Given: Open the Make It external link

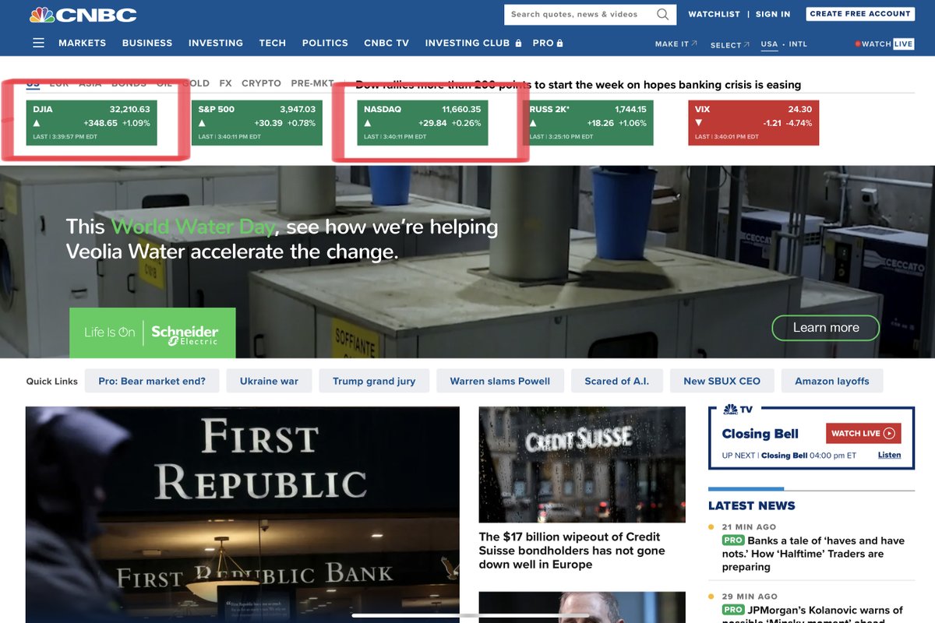Looking at the screenshot, I should pos(676,44).
